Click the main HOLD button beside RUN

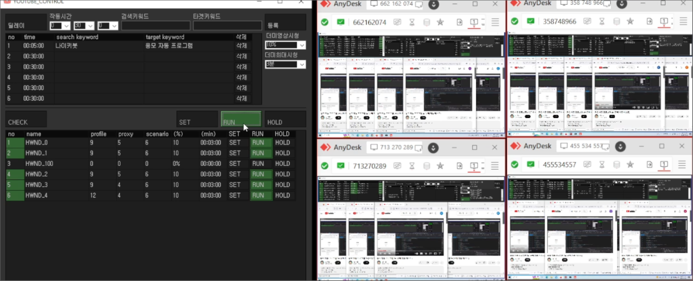[x=285, y=119]
